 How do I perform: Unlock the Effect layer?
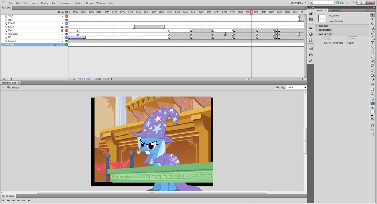[x=62, y=27]
